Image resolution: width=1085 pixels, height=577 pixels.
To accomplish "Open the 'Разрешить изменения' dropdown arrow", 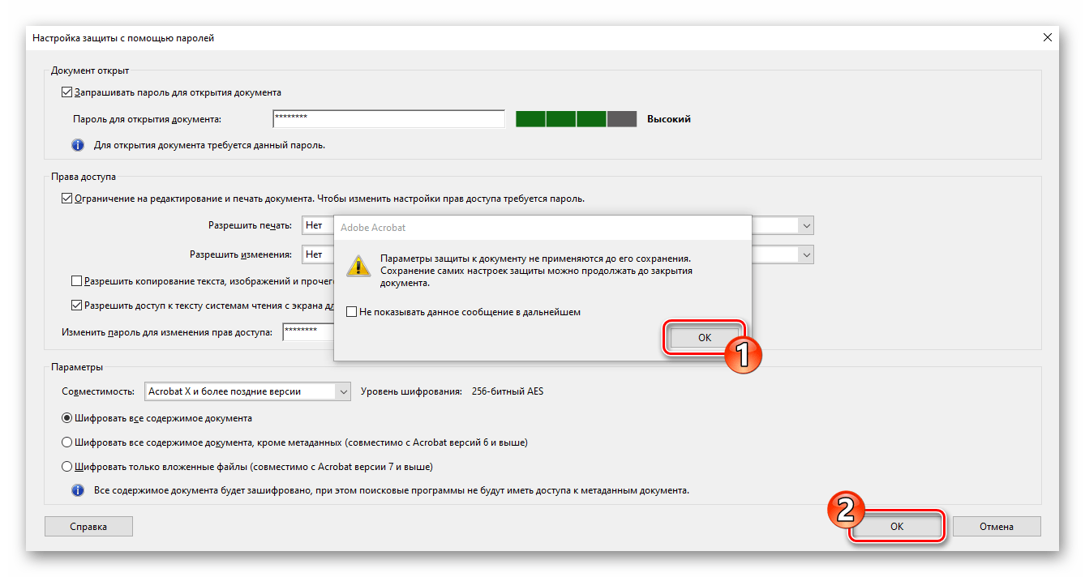I will 805,254.
